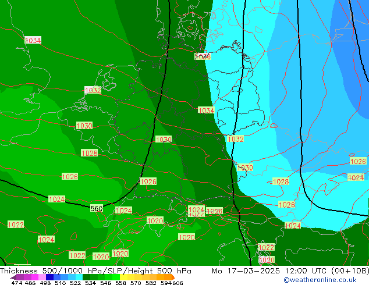Select the orange legend swatch above 594
Image resolution: width=369 pixels, height=285 pixels.
[x=168, y=277]
